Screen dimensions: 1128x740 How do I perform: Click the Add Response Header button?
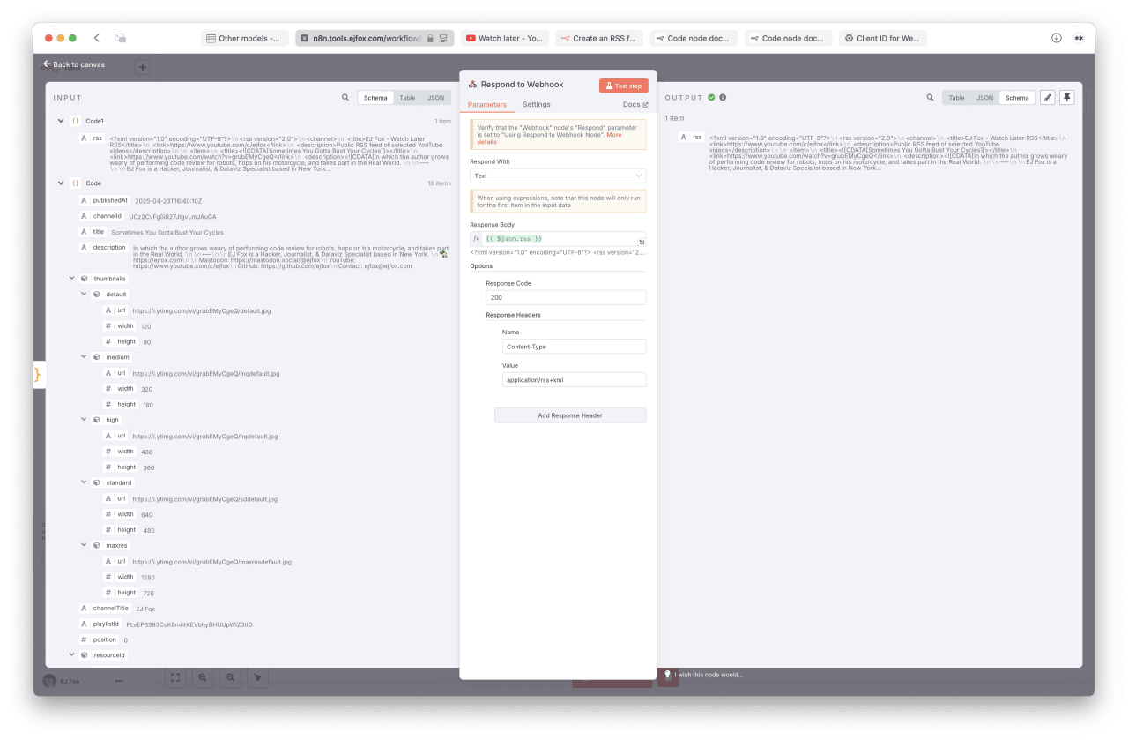click(570, 415)
